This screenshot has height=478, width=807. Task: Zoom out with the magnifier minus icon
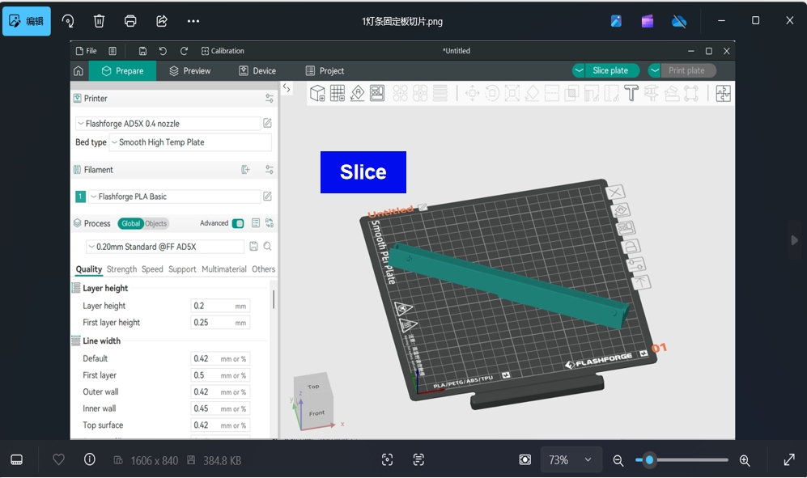[x=618, y=460]
